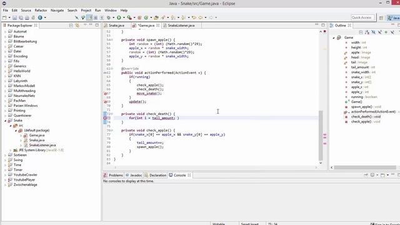Image resolution: width=400 pixels, height=225 pixels.
Task: Toggle Skip All Breakpoints button
Action: pos(76,17)
